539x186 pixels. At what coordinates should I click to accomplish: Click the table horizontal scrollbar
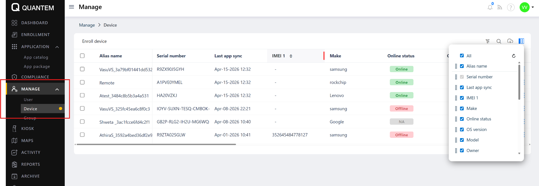click(x=156, y=144)
